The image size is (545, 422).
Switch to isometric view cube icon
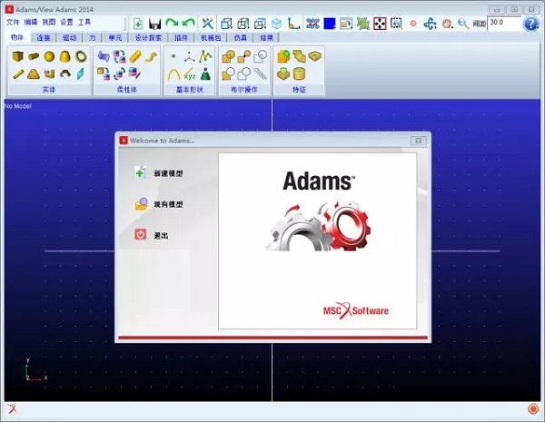[277, 24]
